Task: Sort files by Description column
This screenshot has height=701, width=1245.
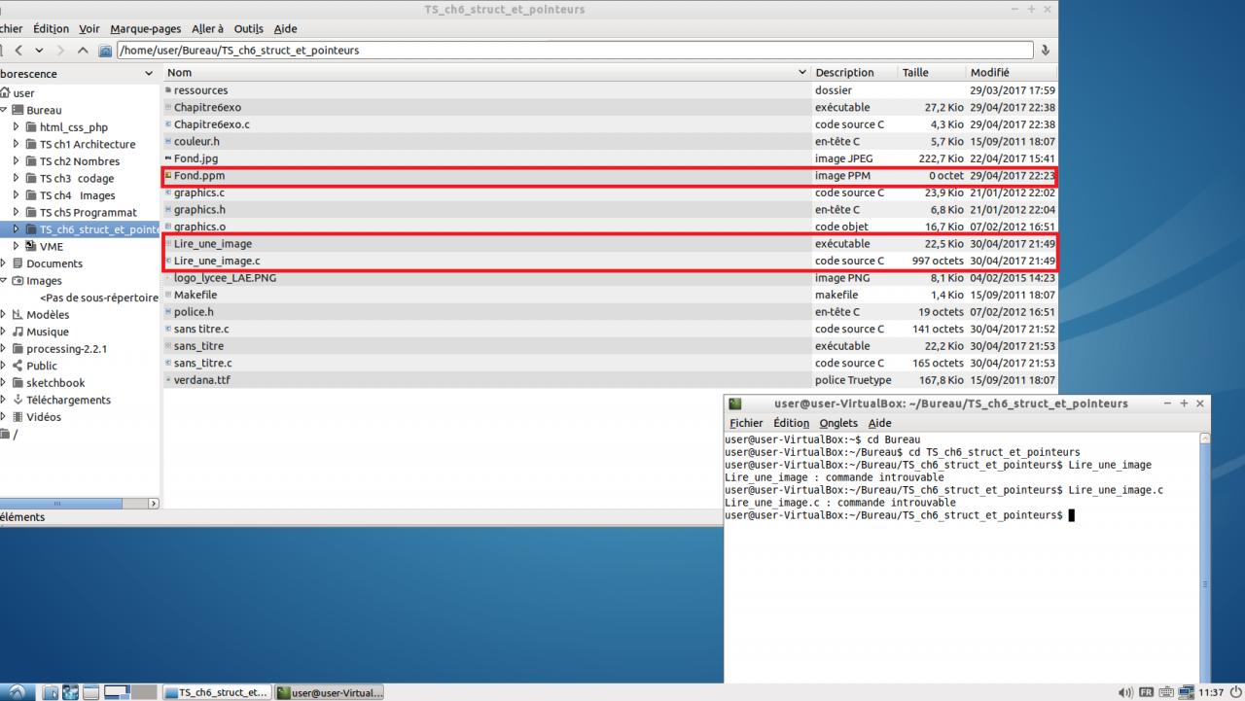Action: tap(854, 73)
